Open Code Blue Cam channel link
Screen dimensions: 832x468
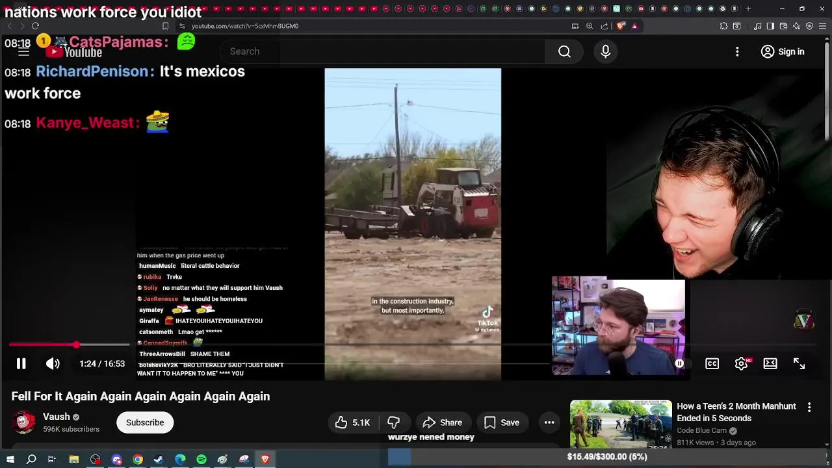pos(702,430)
